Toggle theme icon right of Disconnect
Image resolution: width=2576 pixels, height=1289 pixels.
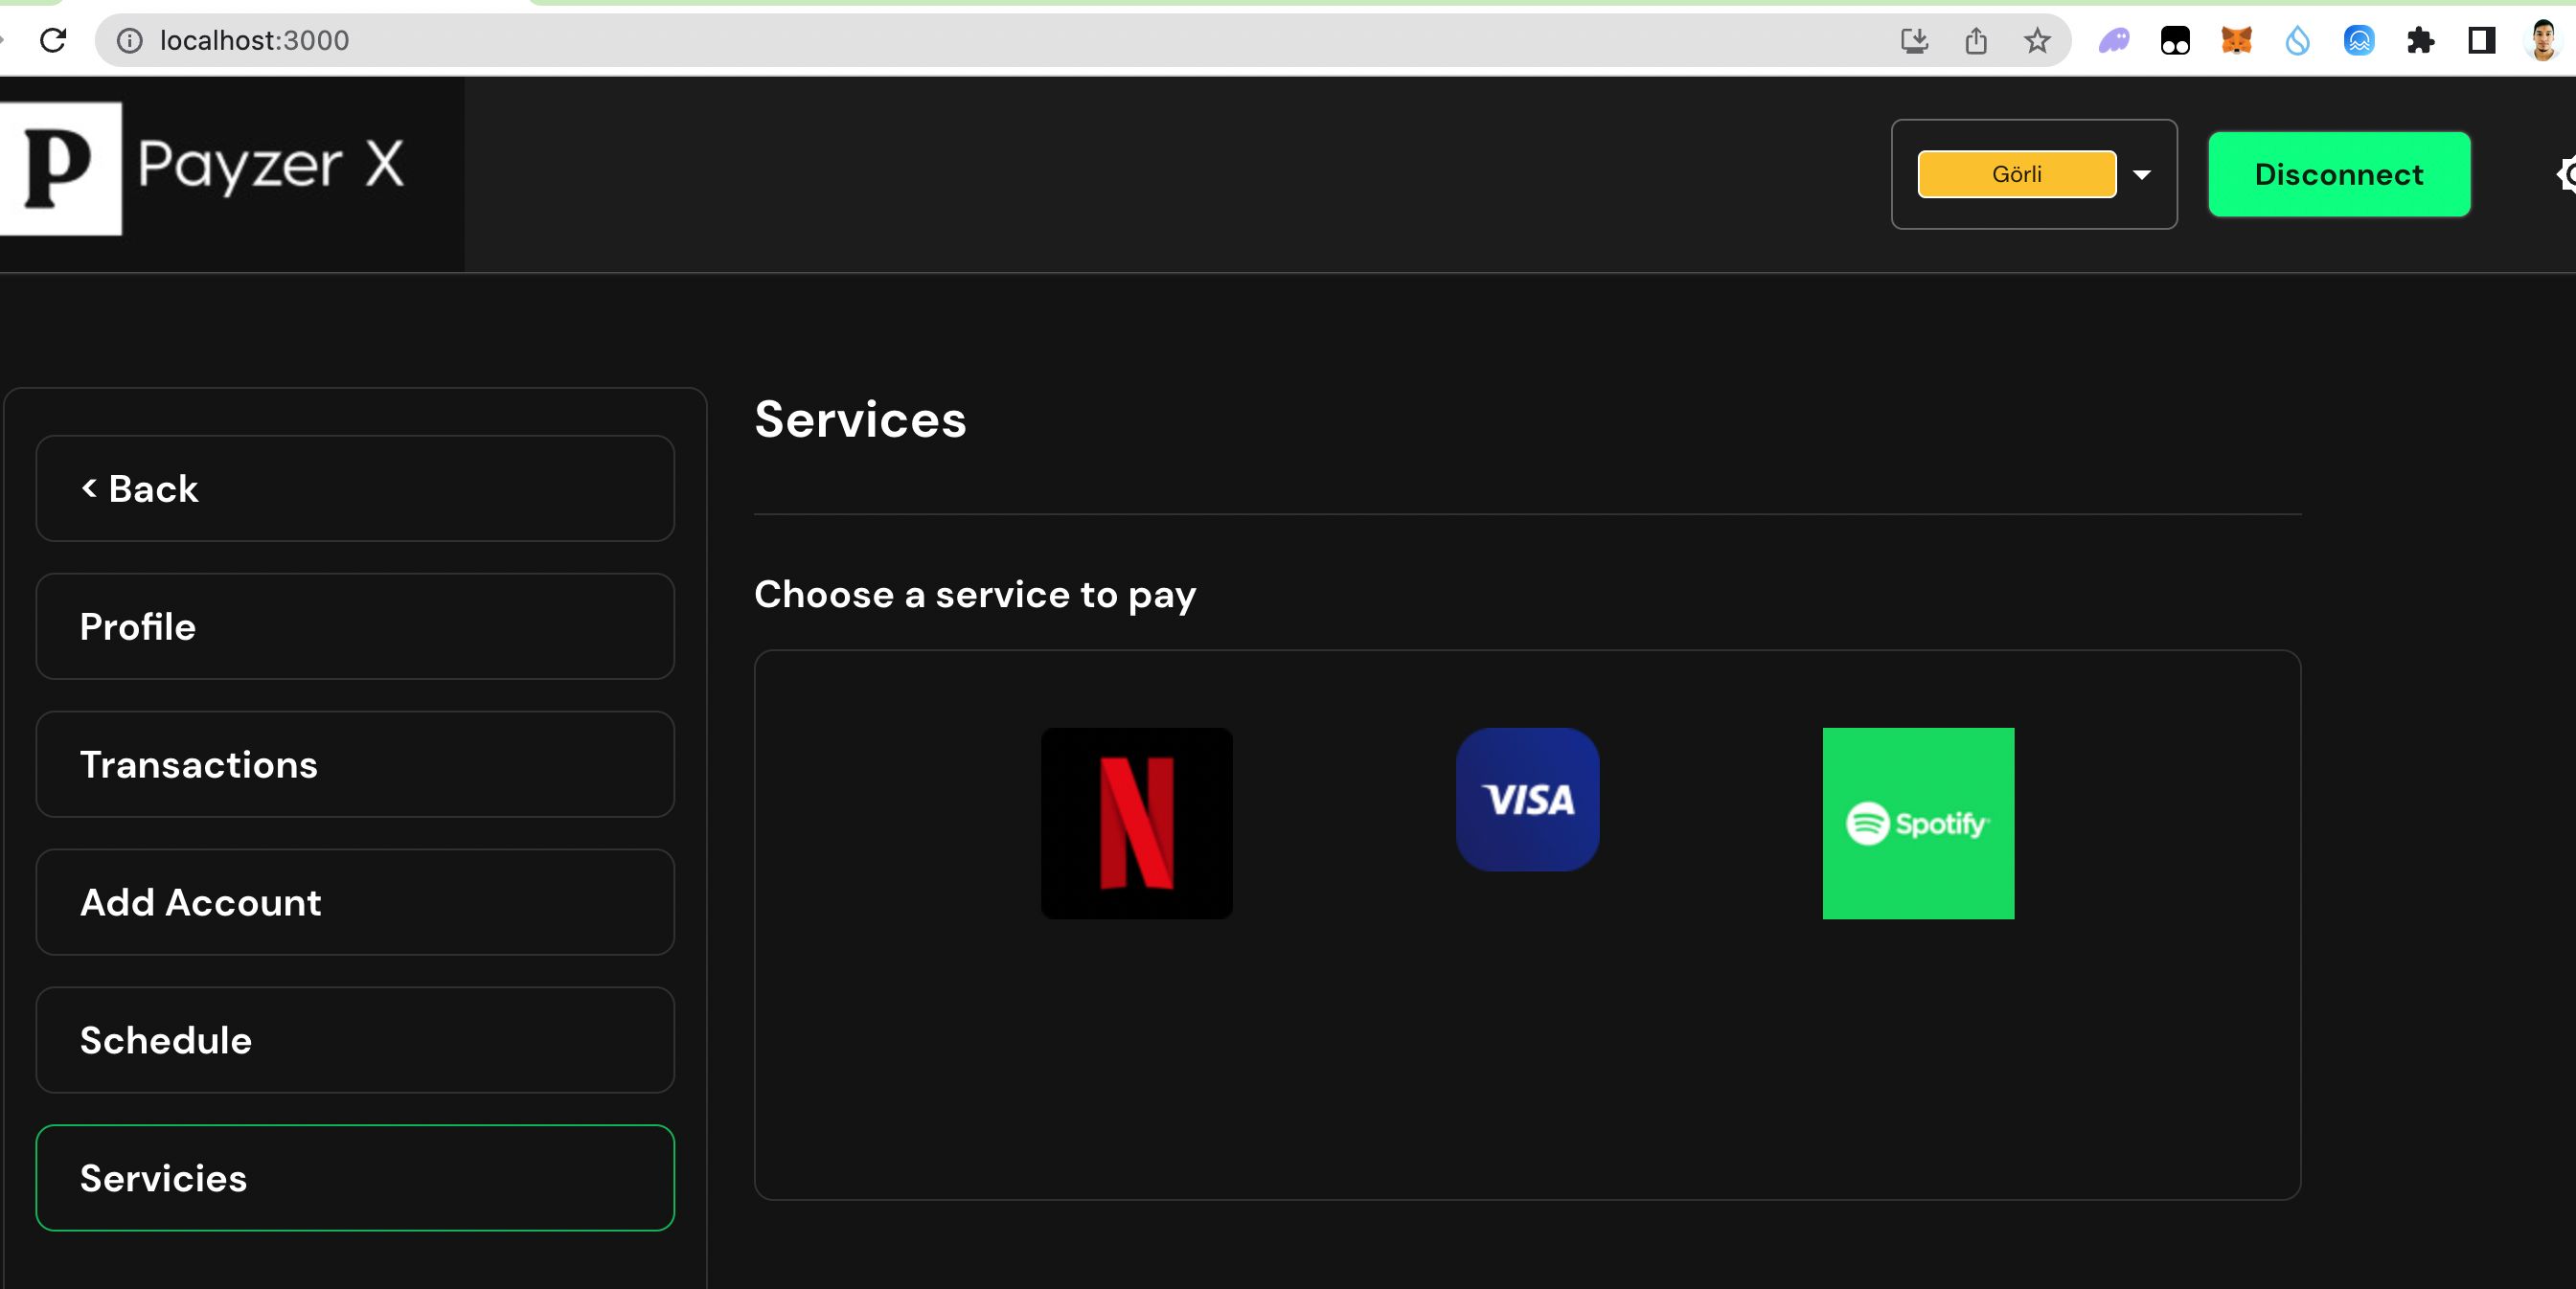click(2566, 174)
